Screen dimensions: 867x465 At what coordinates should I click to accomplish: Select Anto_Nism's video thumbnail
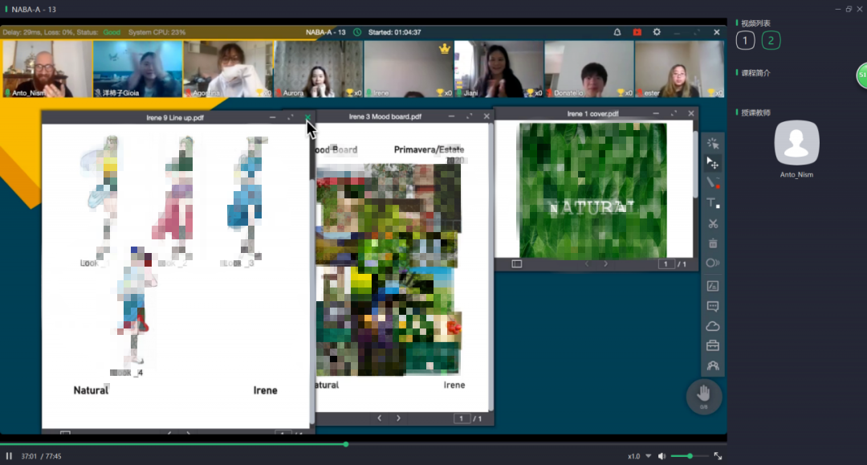point(47,69)
